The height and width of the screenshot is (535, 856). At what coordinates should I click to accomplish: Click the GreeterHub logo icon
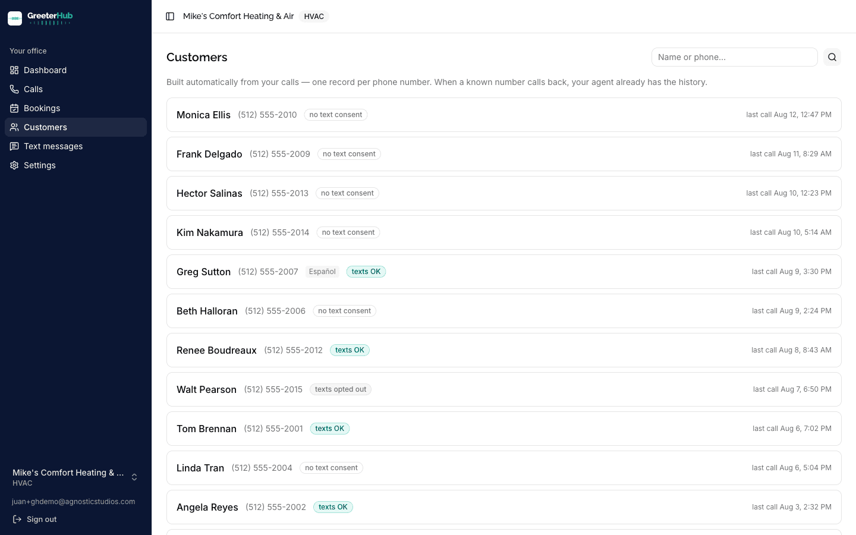(15, 18)
